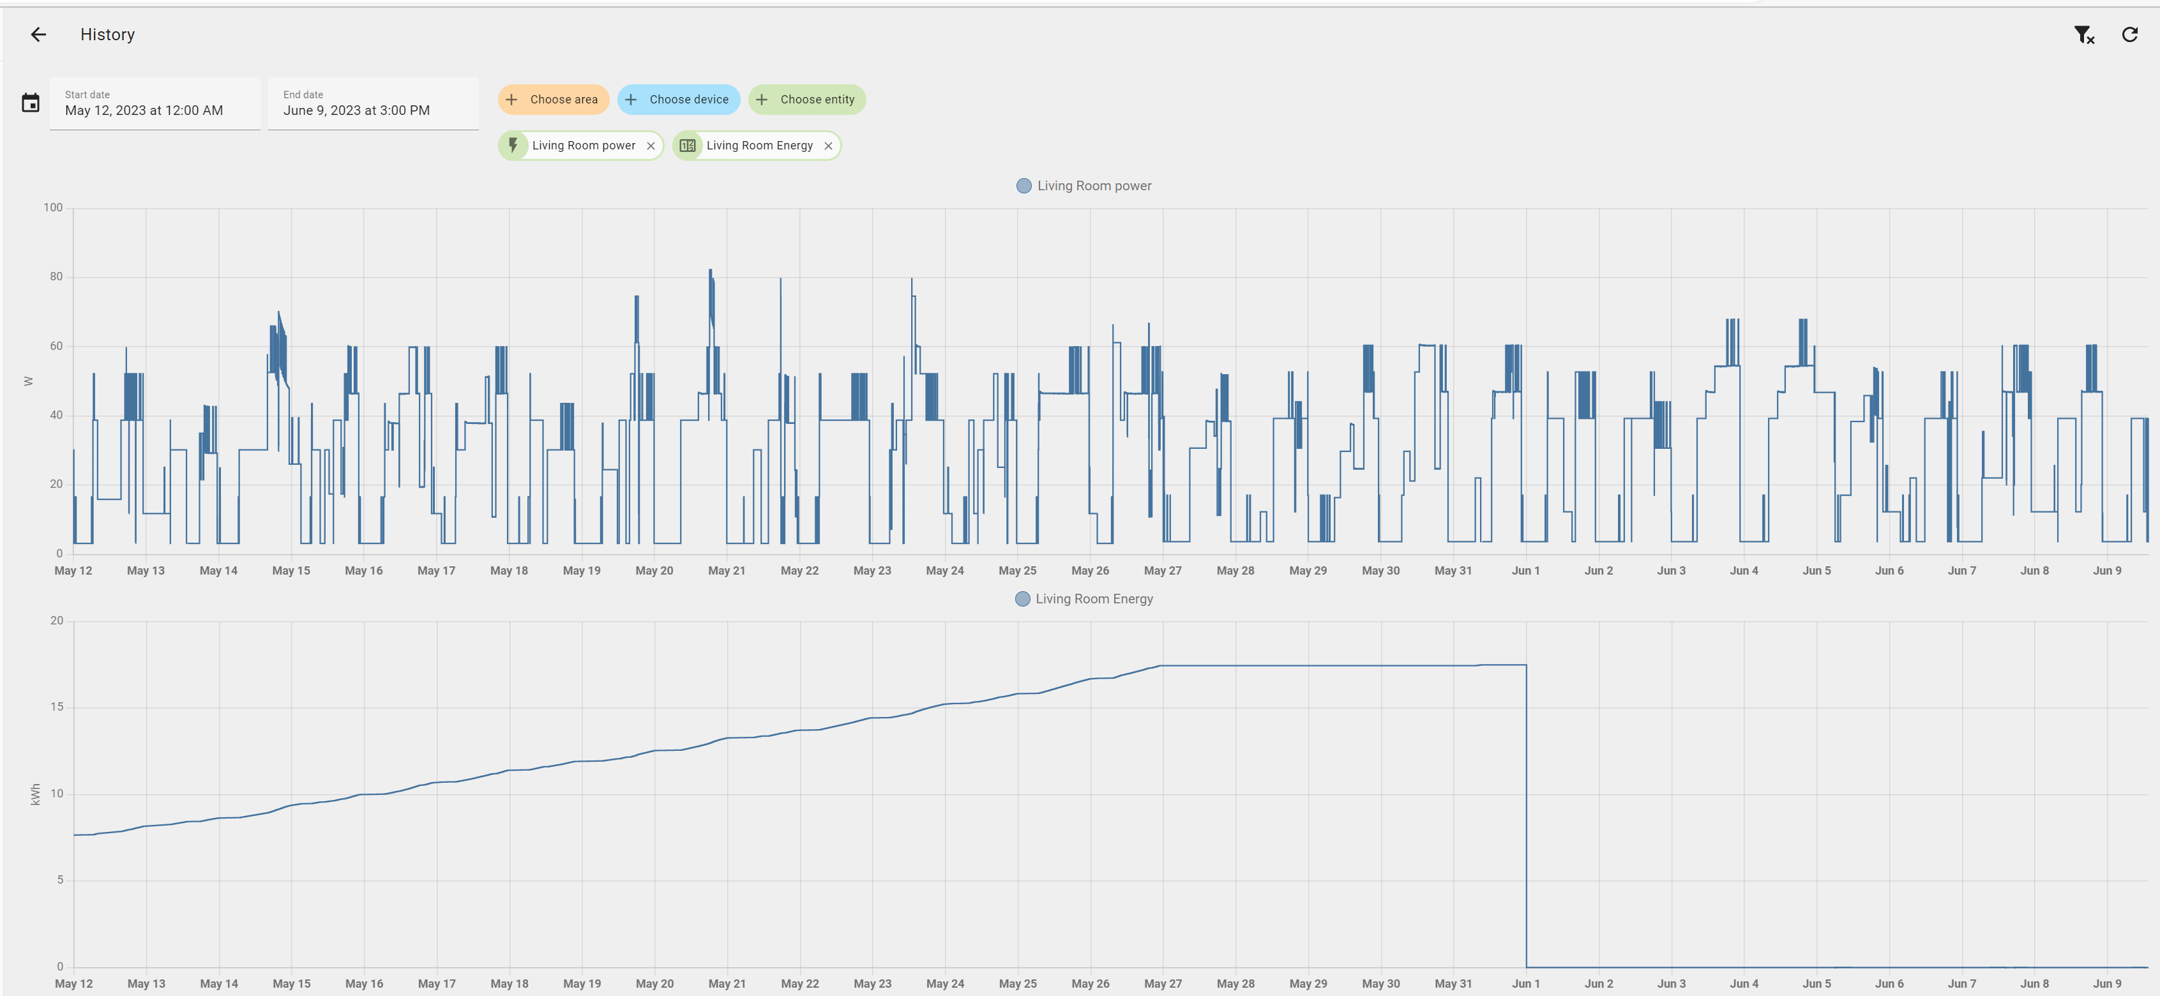
Task: Refresh history data with the reload icon
Action: click(2130, 34)
